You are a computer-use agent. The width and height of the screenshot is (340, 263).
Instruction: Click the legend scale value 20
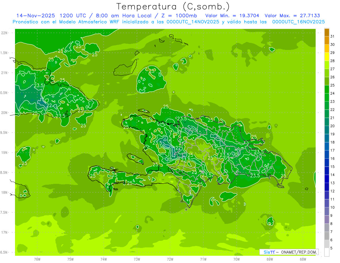(333, 126)
